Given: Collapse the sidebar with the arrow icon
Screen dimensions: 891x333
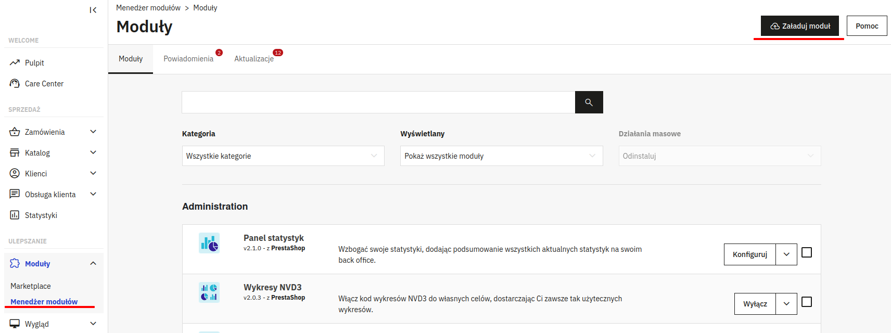Looking at the screenshot, I should coord(93,10).
